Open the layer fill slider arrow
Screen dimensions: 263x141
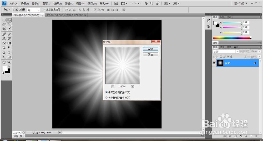click(x=260, y=57)
